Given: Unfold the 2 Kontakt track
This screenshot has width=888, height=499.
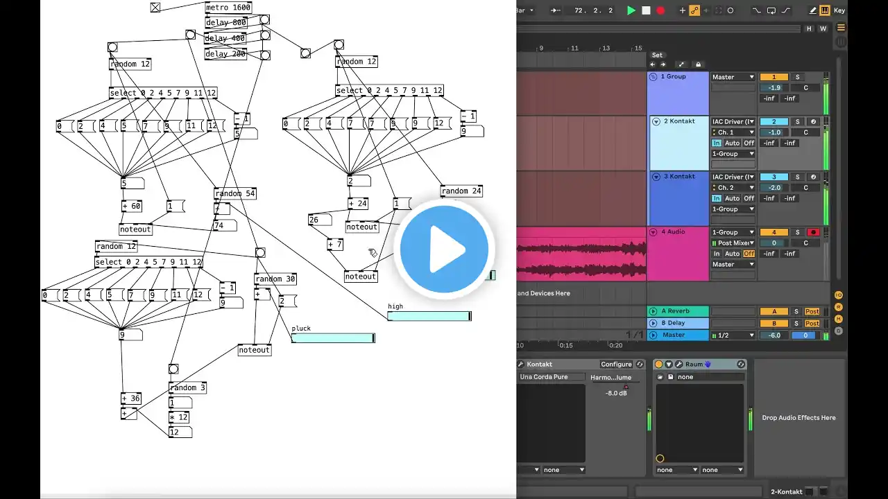Looking at the screenshot, I should tap(656, 121).
